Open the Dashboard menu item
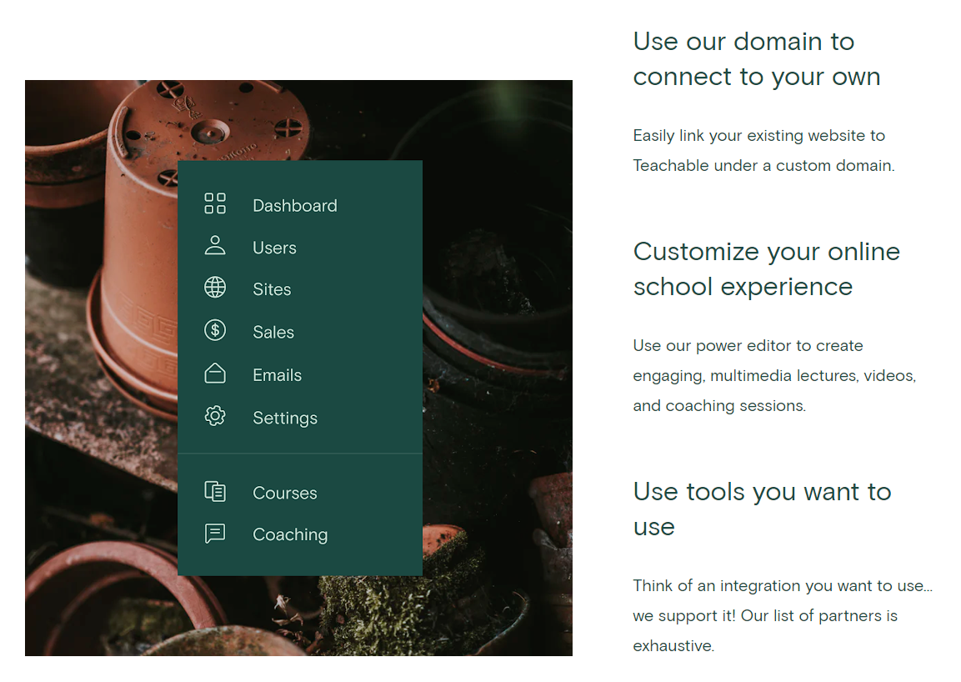 295,205
